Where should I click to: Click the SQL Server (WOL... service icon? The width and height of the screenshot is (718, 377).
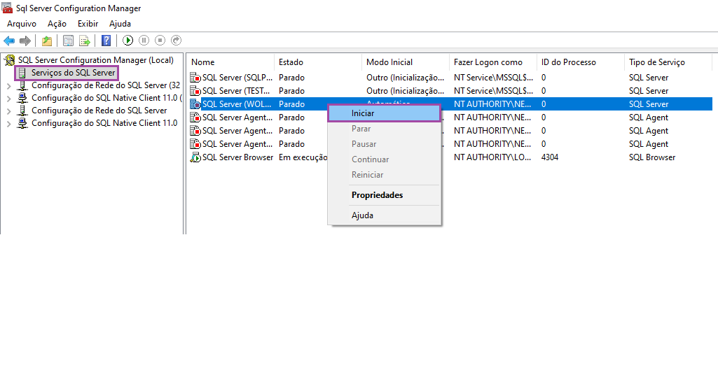click(x=195, y=104)
